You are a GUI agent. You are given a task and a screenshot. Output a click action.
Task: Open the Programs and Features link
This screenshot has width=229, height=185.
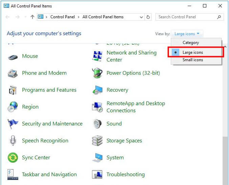pyautogui.click(x=49, y=90)
